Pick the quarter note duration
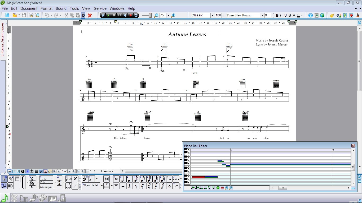The width and height of the screenshot is (362, 203). coord(129,179)
